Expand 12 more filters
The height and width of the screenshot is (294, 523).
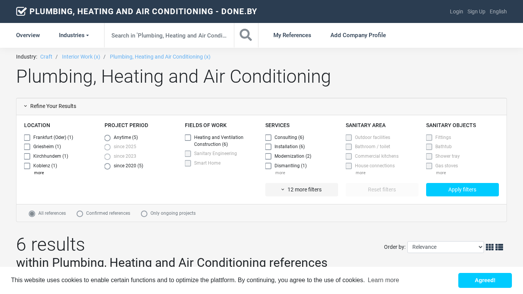pyautogui.click(x=302, y=189)
